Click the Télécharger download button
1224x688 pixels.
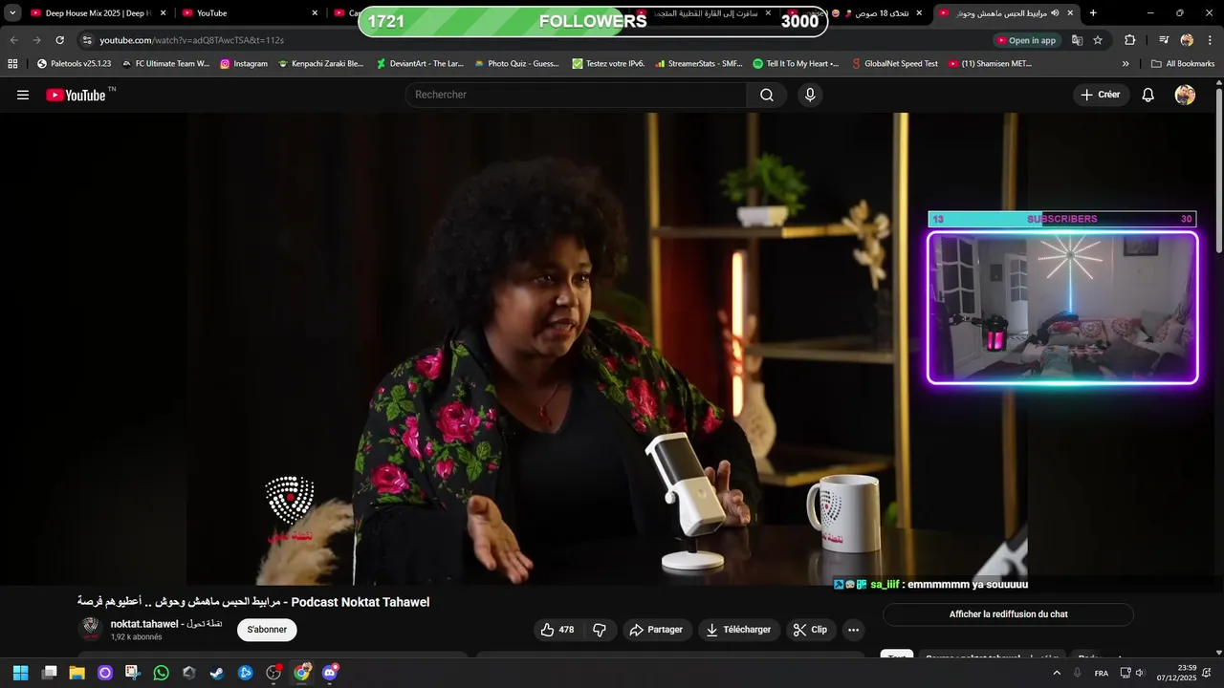tap(737, 630)
